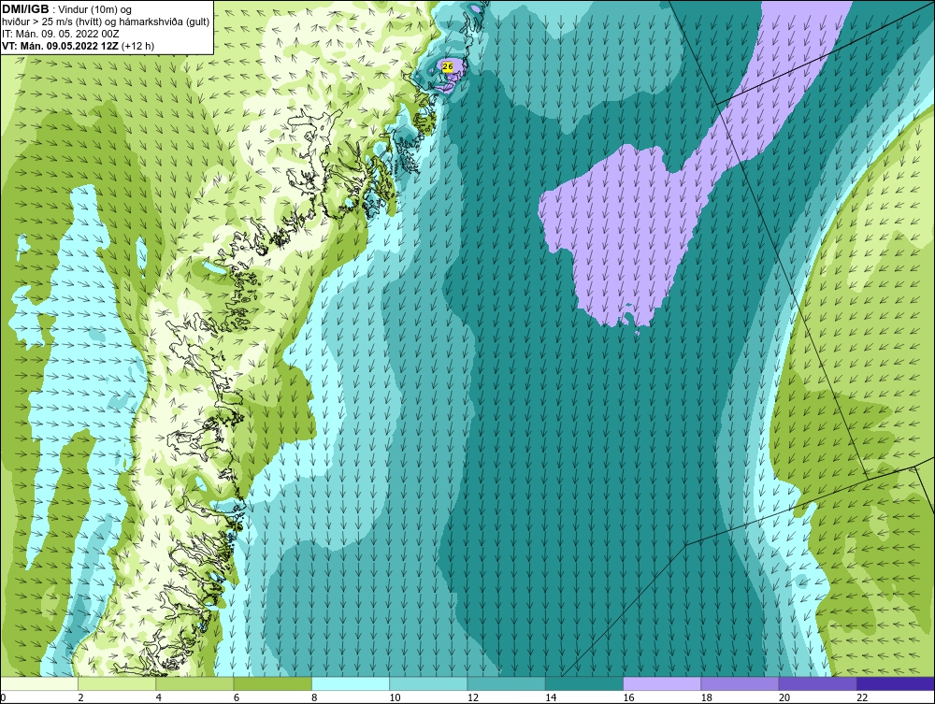Click the legend scale label '10'
The image size is (935, 704).
395,697
